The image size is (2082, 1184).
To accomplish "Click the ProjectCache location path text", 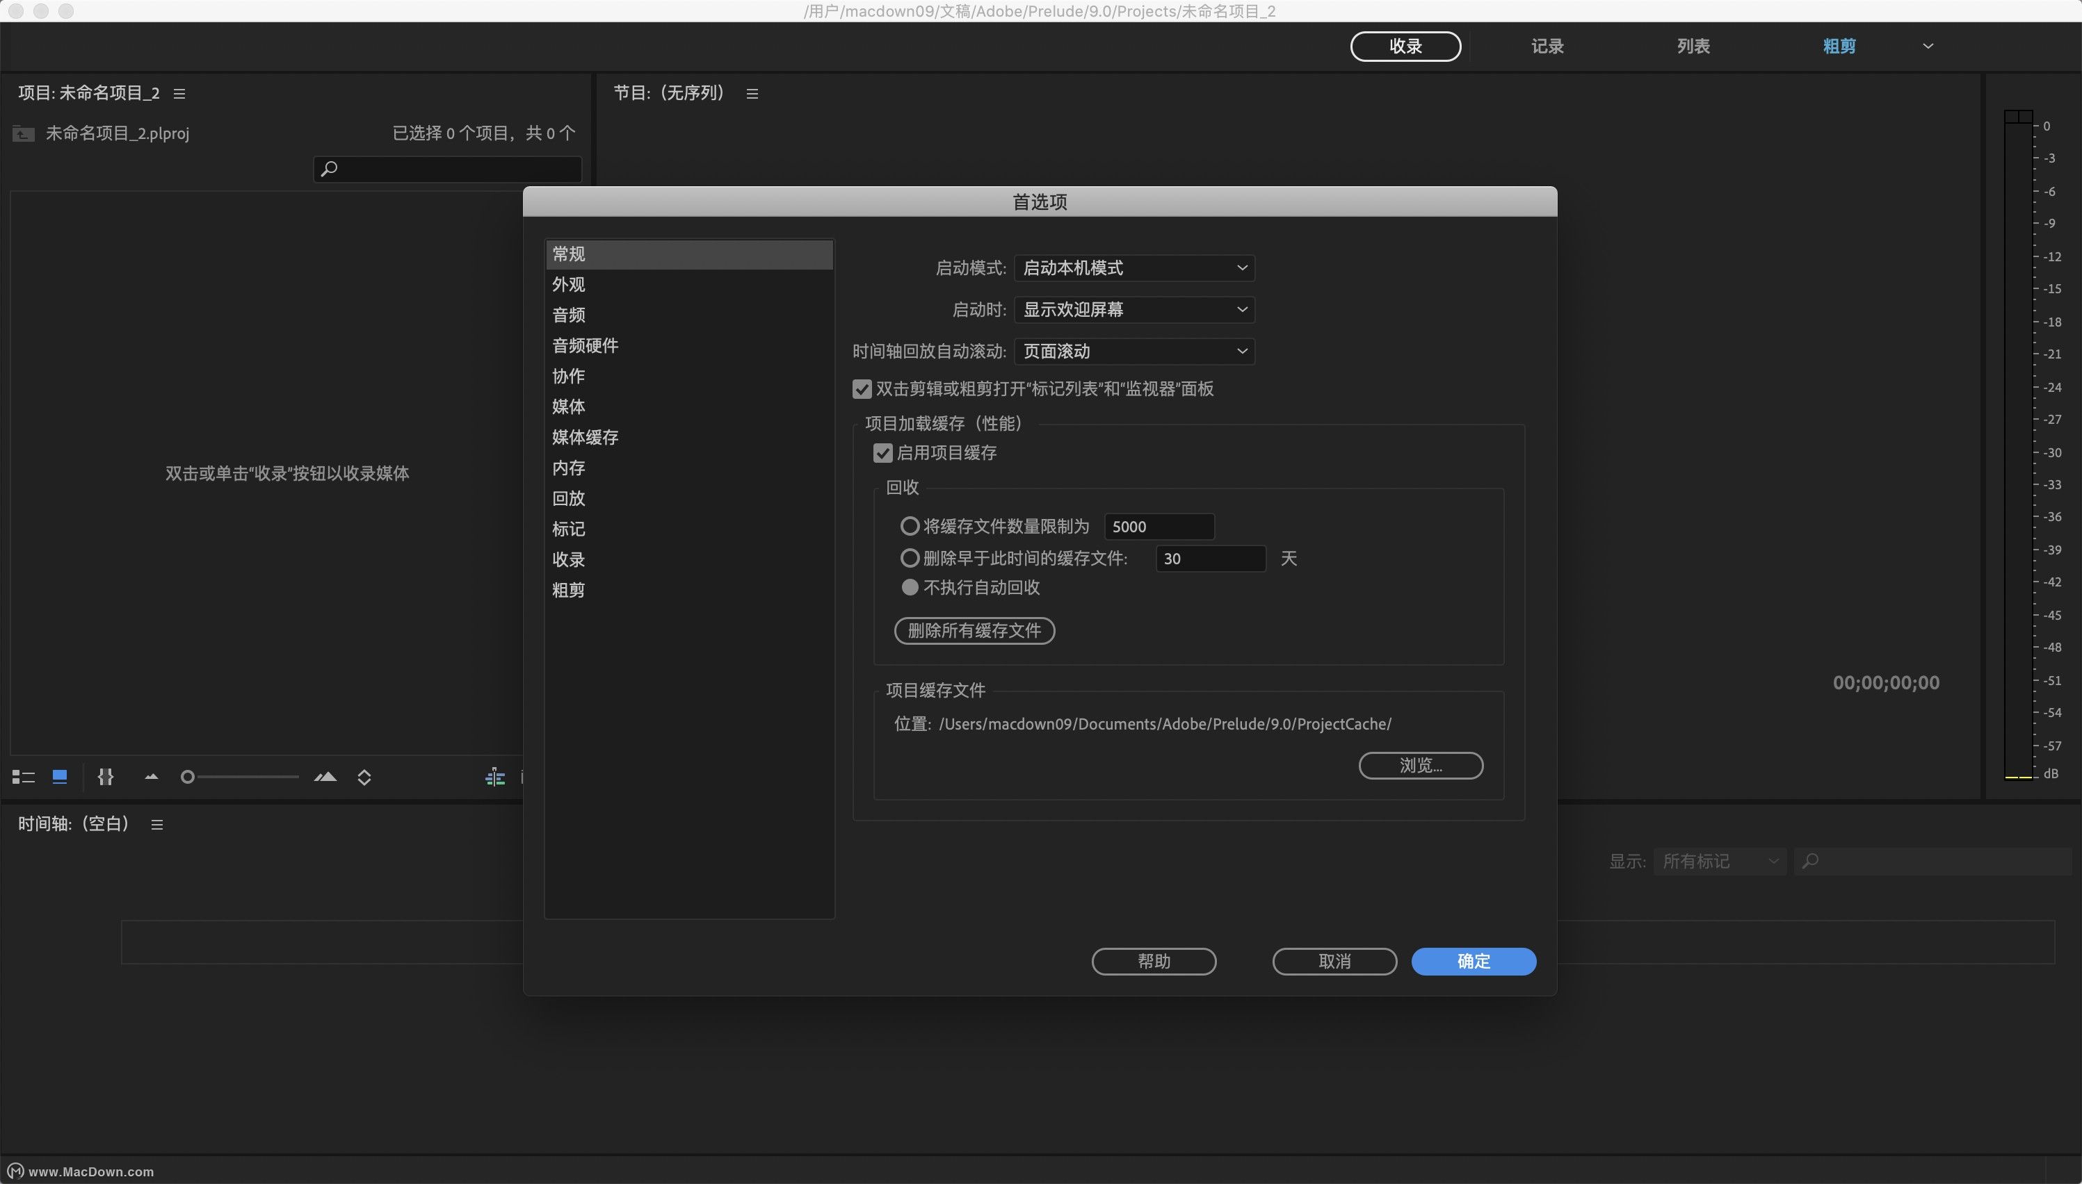I will pos(1165,724).
